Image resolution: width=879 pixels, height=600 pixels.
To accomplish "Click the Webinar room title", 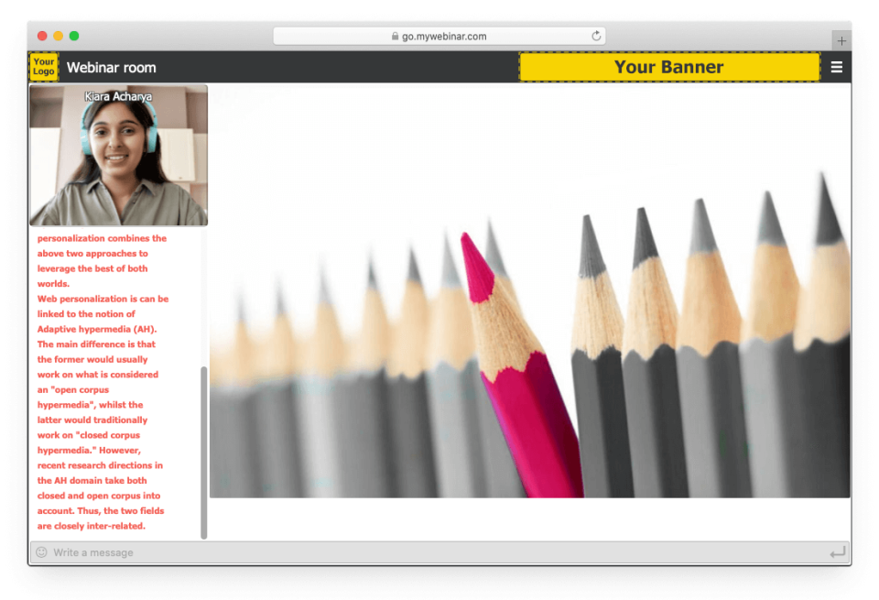I will click(112, 67).
